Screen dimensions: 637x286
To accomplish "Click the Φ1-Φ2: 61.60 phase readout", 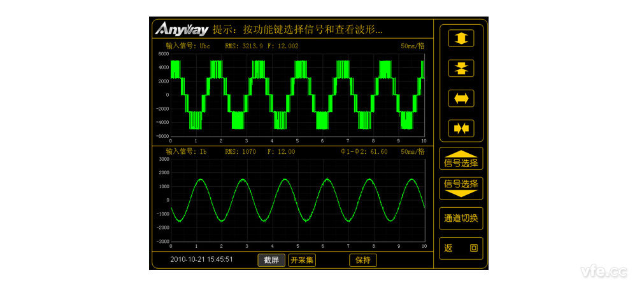I will tap(364, 152).
